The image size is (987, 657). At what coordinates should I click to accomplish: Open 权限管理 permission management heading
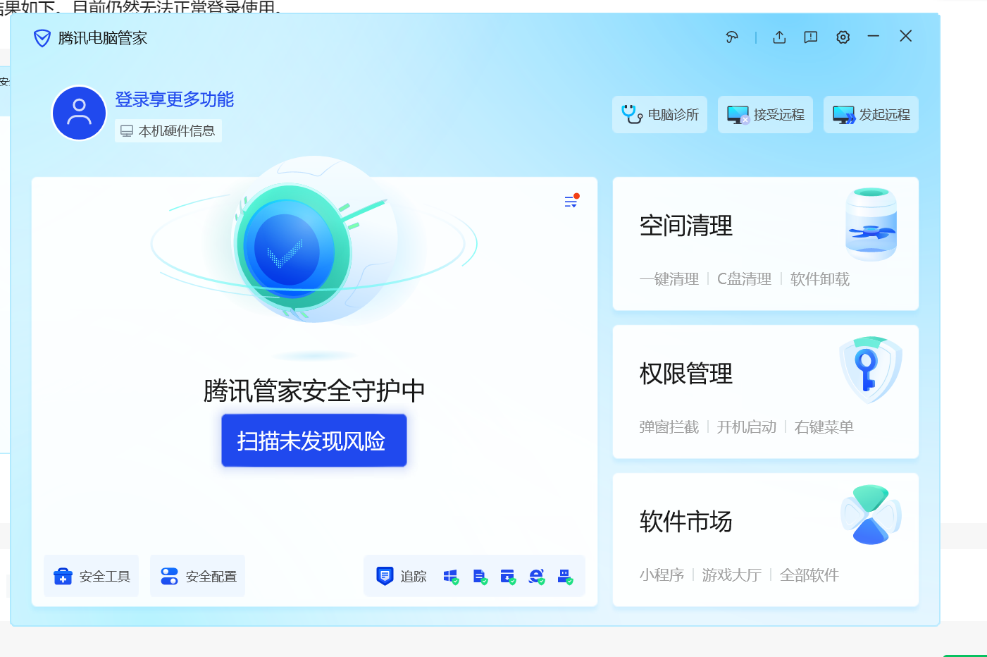(x=686, y=374)
